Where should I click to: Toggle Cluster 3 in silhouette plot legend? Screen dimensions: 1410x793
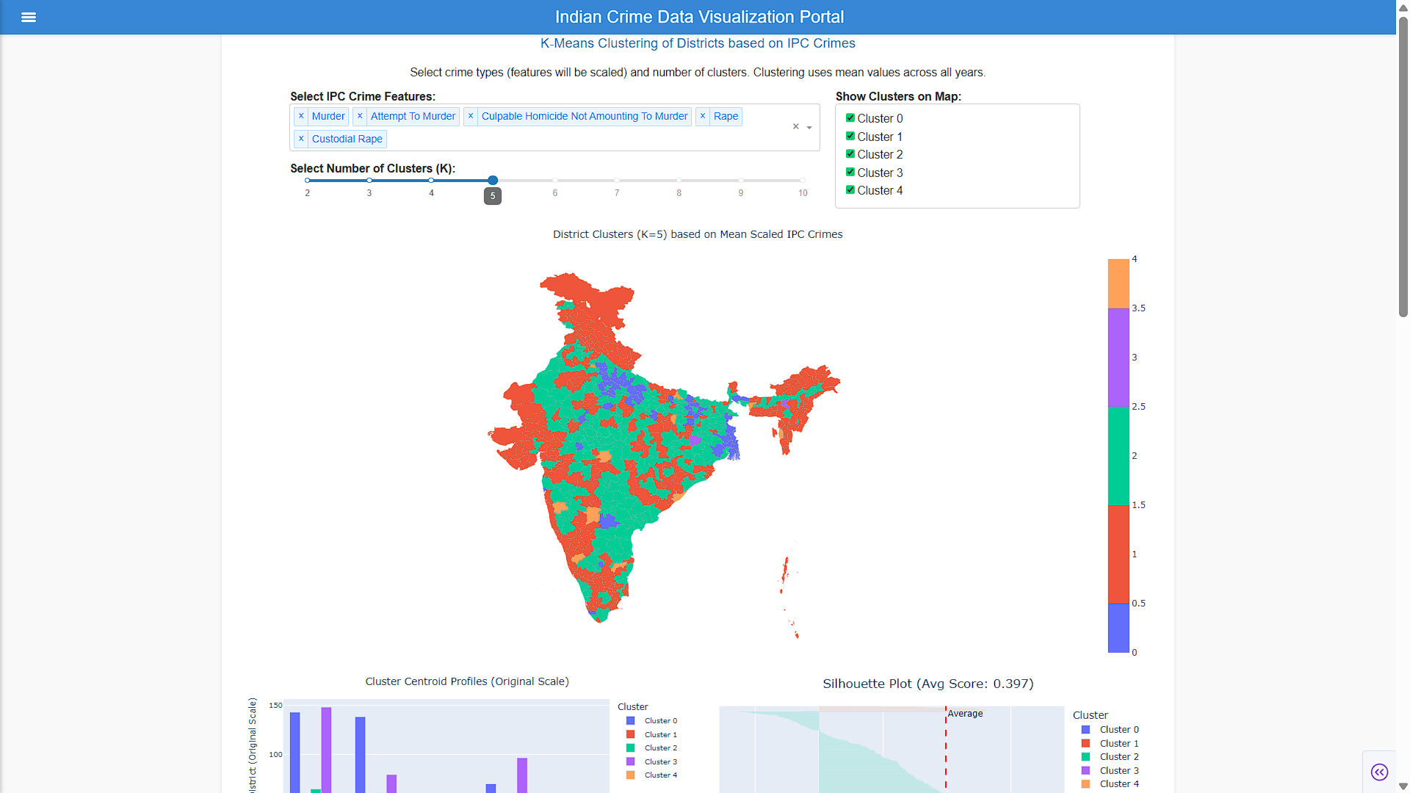coord(1110,770)
